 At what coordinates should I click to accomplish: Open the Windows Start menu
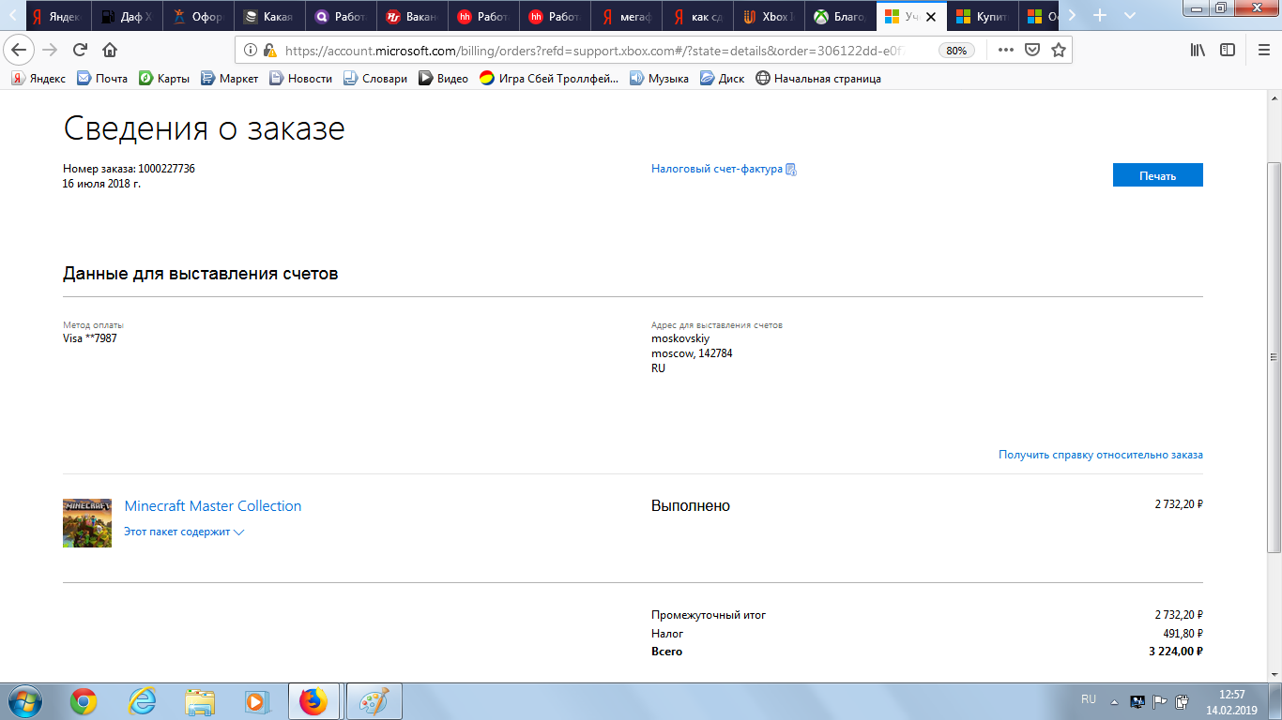click(24, 700)
